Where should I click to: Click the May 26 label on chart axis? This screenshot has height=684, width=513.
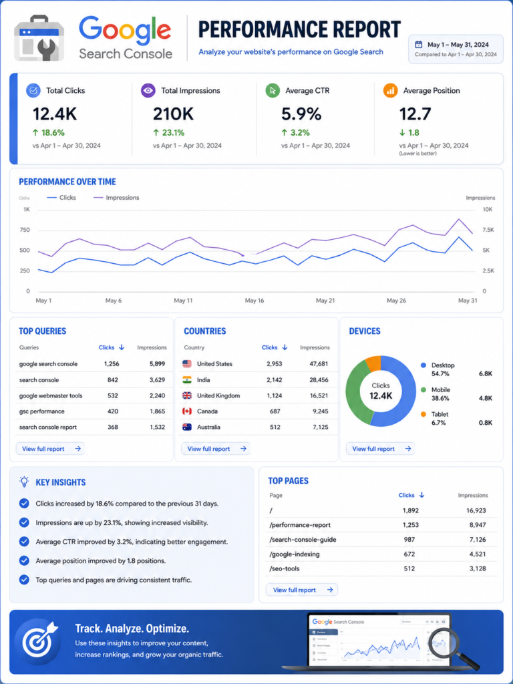coord(397,301)
